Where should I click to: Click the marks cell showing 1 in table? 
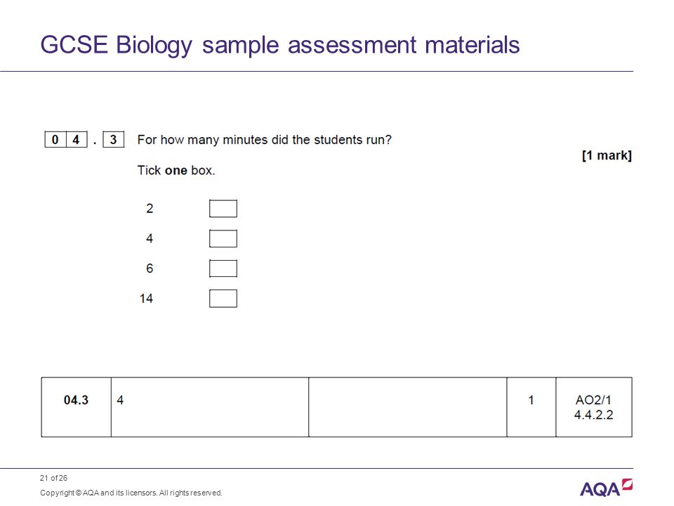[531, 407]
